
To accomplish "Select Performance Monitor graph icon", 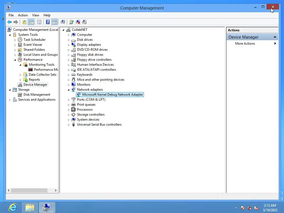I will 31,70.
